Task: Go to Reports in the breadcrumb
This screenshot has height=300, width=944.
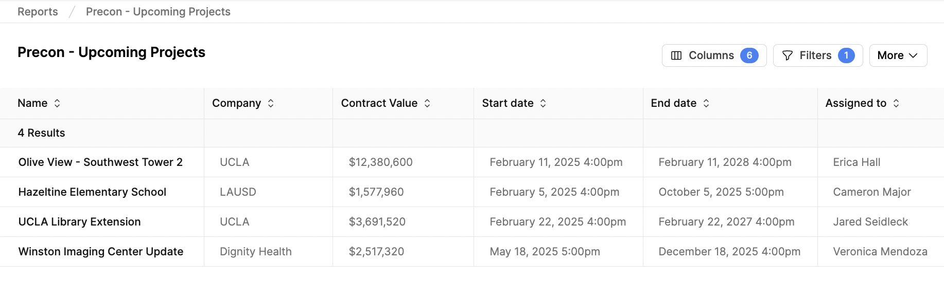Action: [38, 12]
